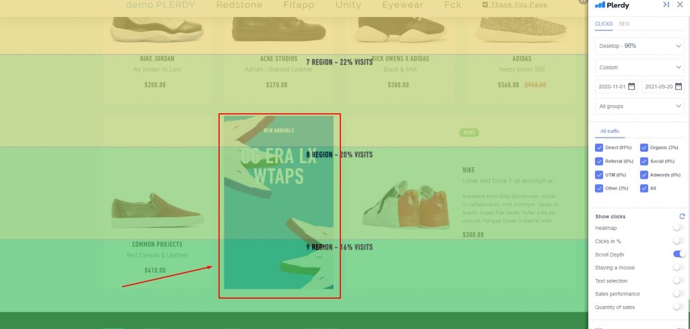Viewport: 690px width, 329px height.
Task: Close the Plerdy panel with X
Action: [x=680, y=5]
